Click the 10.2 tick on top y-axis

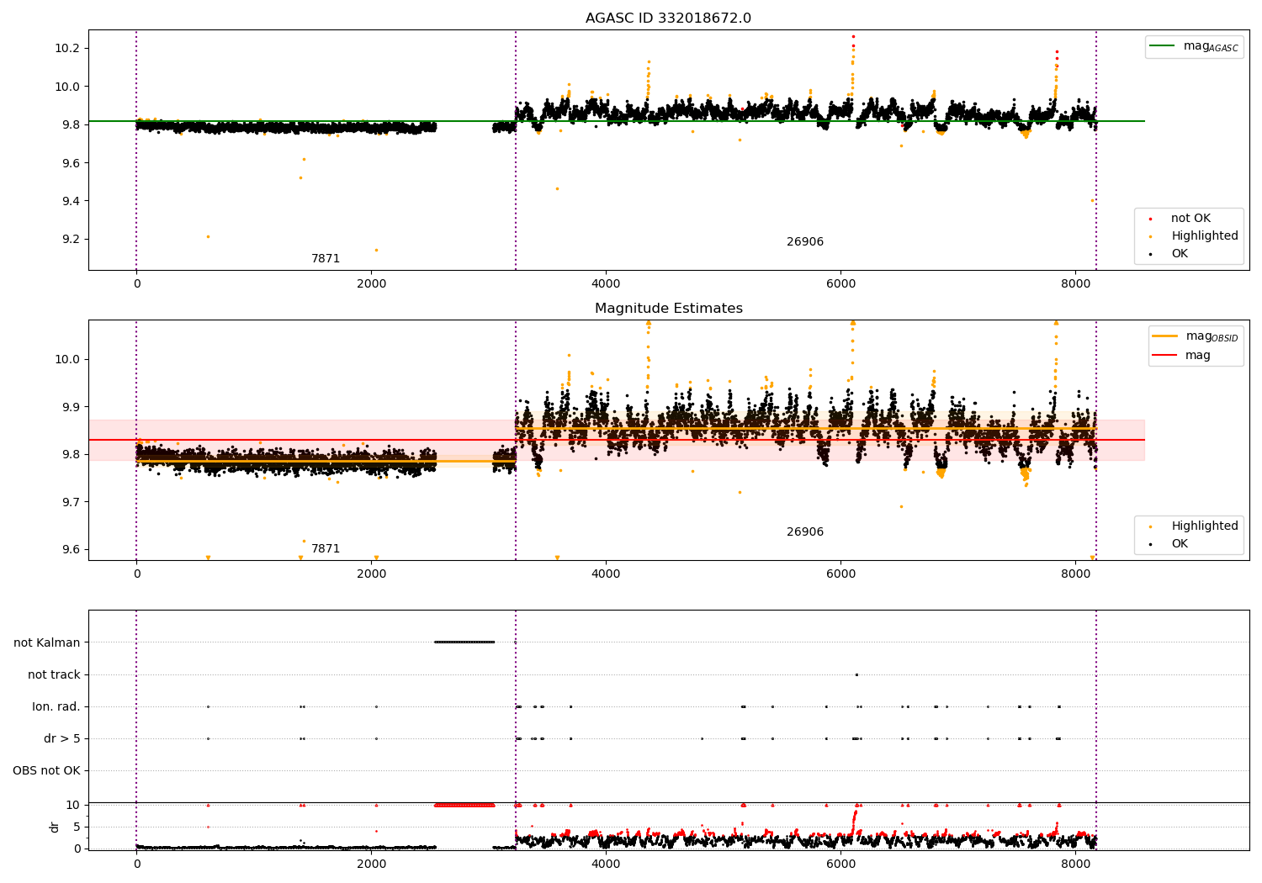pyautogui.click(x=67, y=48)
